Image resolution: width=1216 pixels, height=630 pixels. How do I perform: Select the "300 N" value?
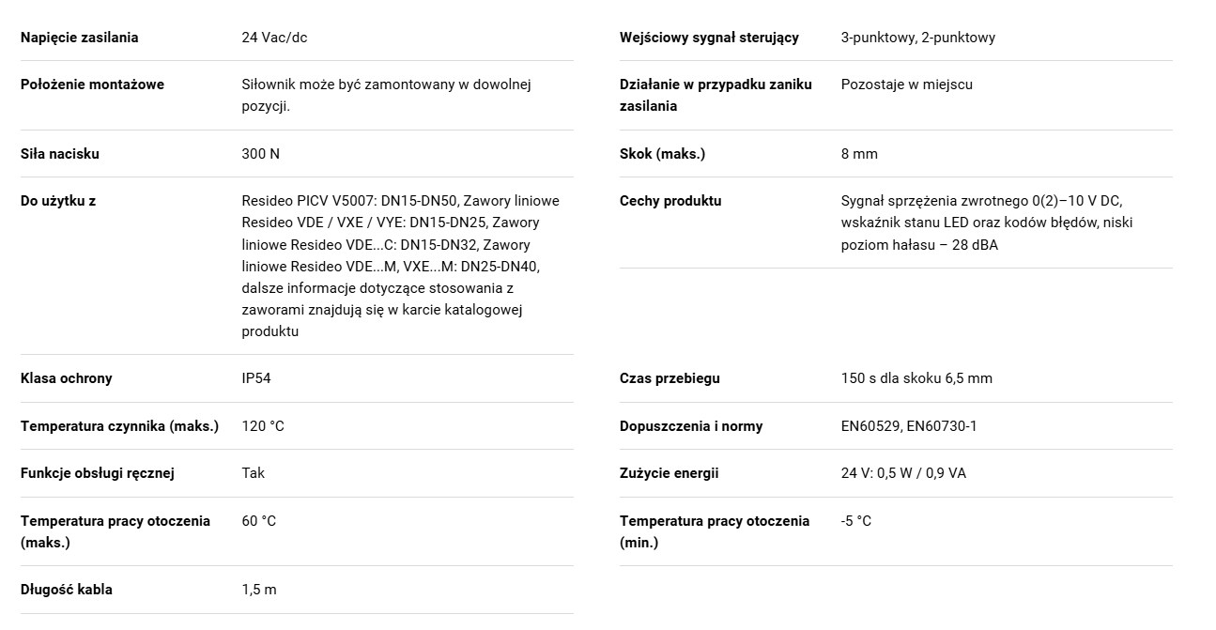click(x=261, y=154)
